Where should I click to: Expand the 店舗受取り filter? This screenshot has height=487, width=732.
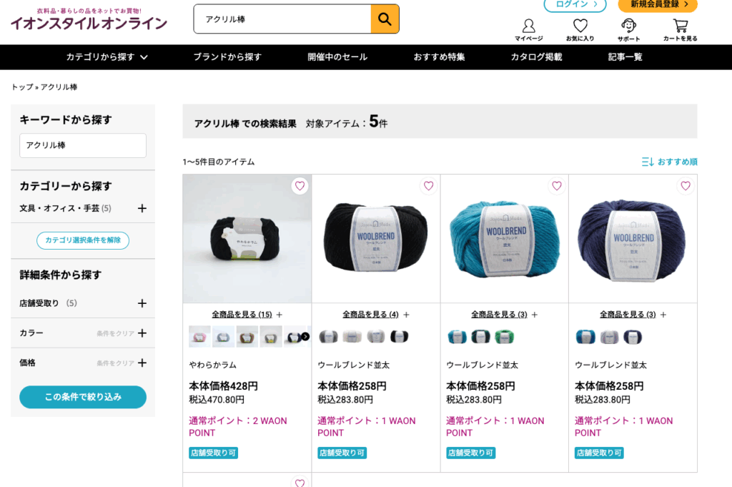point(142,303)
